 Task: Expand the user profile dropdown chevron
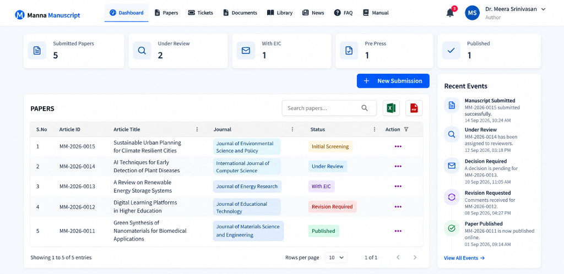pyautogui.click(x=543, y=9)
